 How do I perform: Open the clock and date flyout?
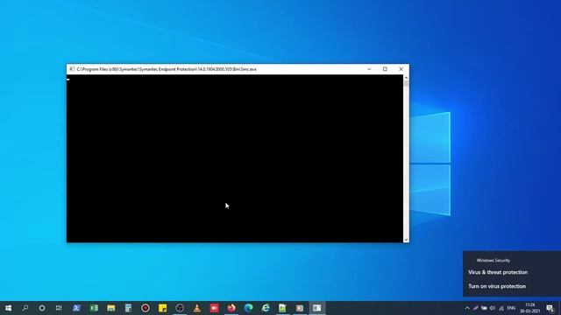(530, 308)
